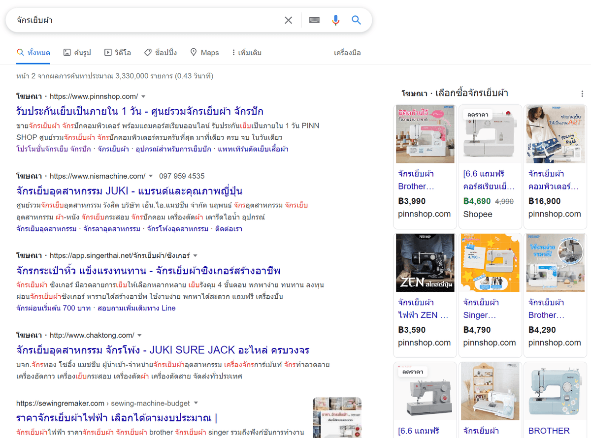Click the sewingremaker result thumbnail image
Screen dimensions: 591x438
(x=337, y=417)
